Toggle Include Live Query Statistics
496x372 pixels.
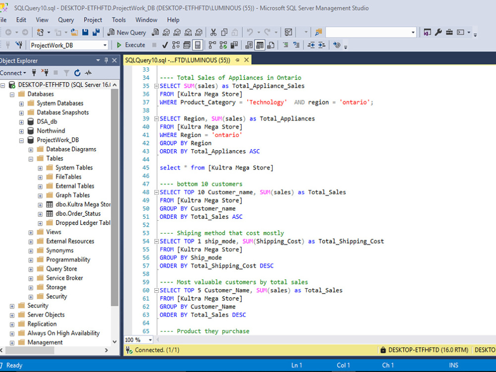pos(223,45)
